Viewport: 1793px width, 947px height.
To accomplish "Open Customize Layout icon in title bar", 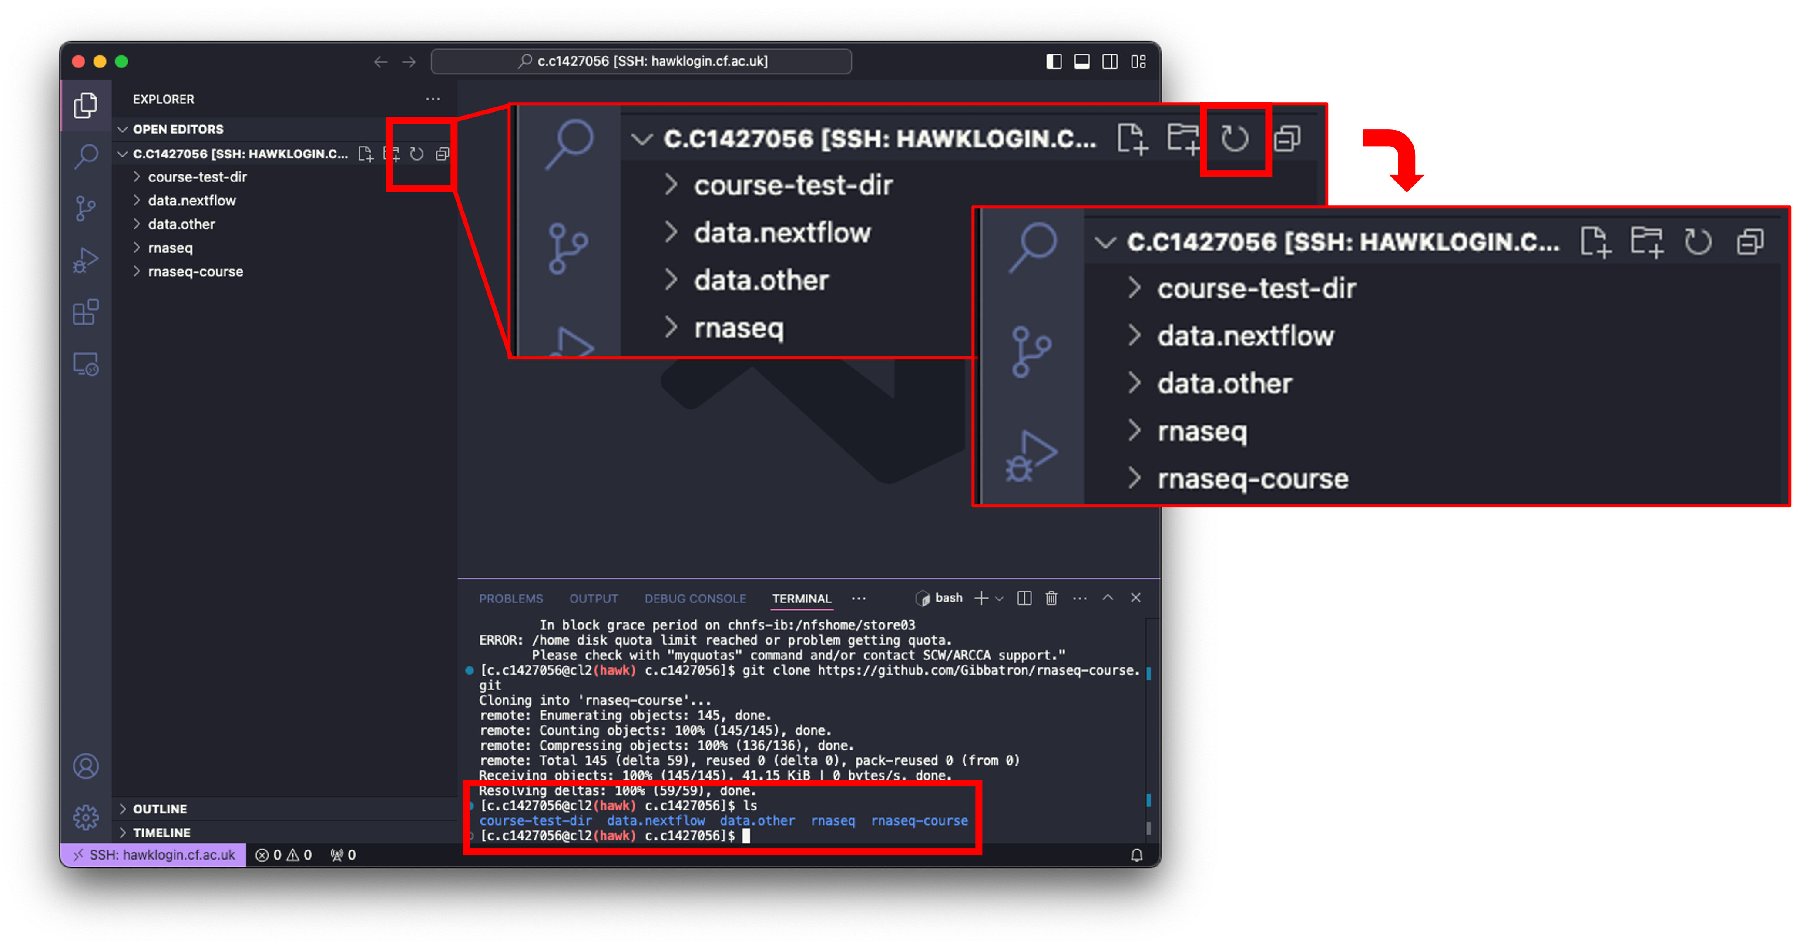I will (1139, 62).
